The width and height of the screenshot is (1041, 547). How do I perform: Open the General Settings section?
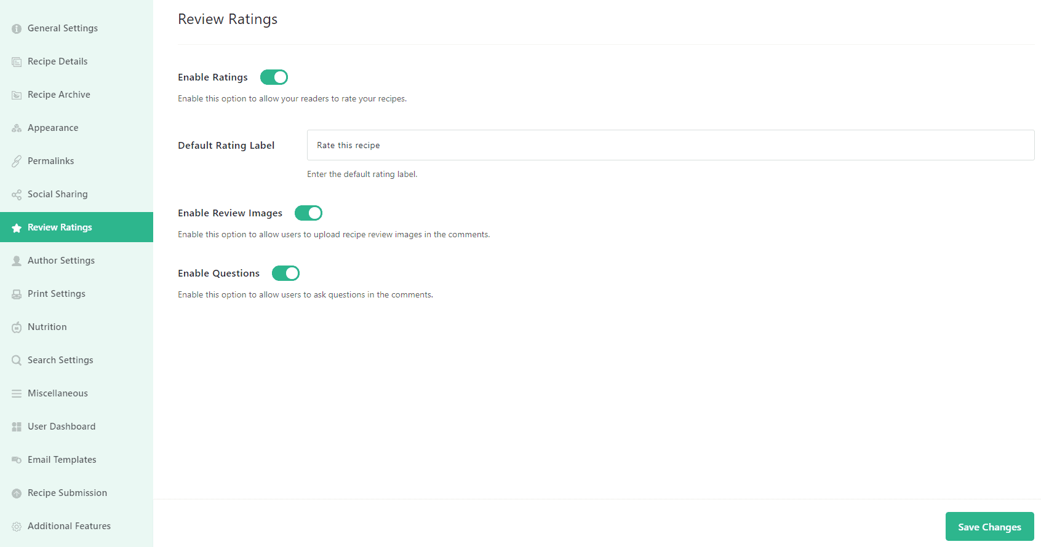tap(76, 28)
